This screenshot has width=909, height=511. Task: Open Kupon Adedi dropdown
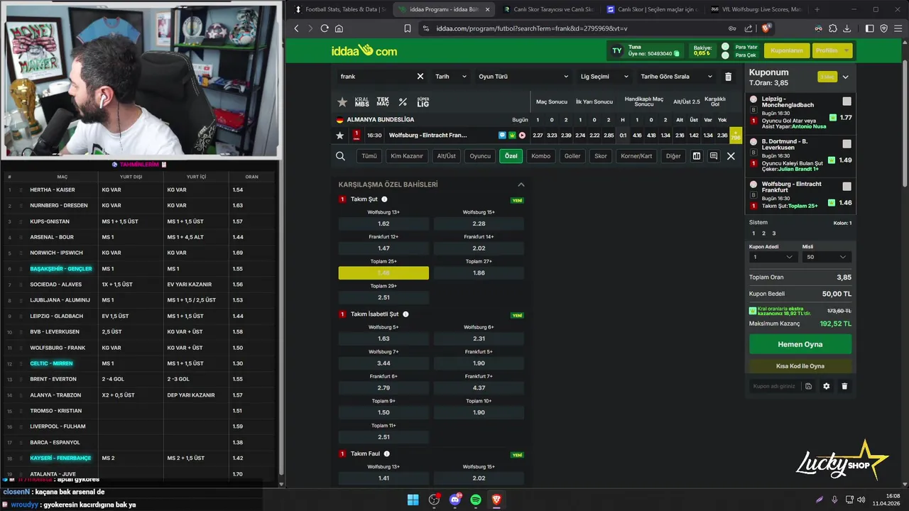click(x=773, y=257)
